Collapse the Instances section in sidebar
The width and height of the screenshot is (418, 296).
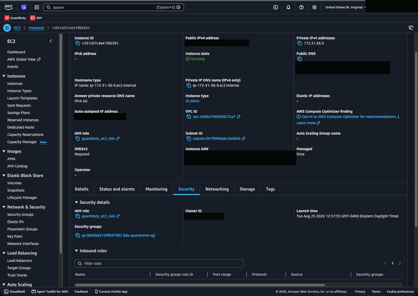pos(4,76)
